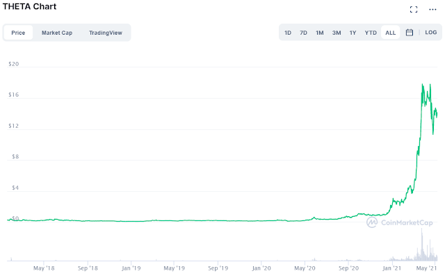Choose the 3M time range

click(x=337, y=33)
